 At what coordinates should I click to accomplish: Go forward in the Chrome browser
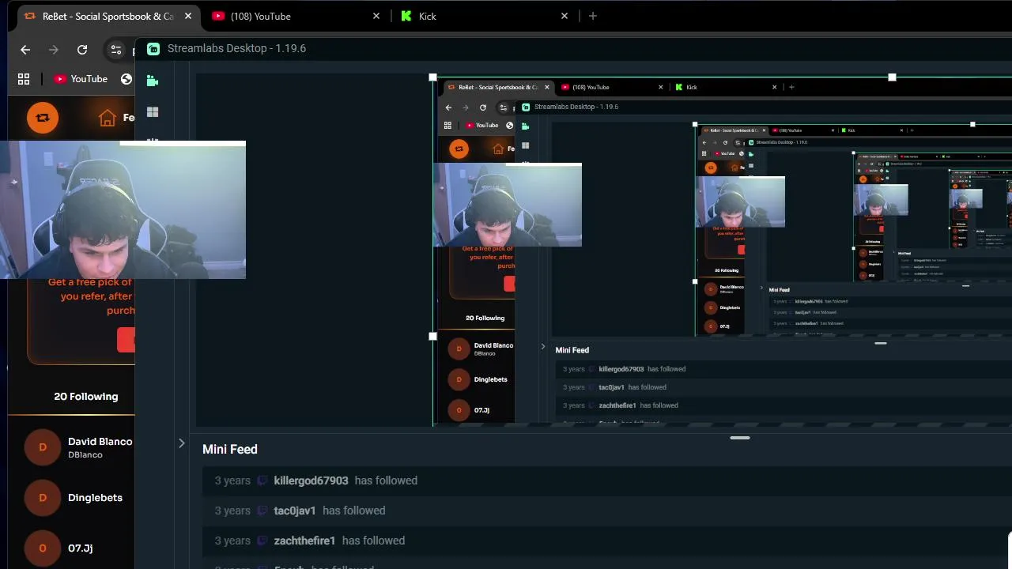click(54, 50)
